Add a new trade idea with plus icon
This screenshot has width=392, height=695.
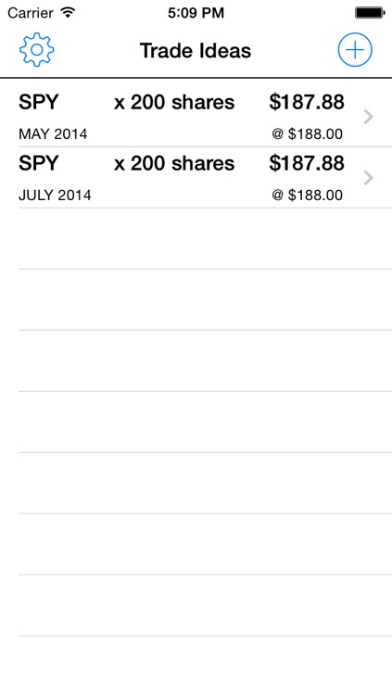click(x=355, y=50)
